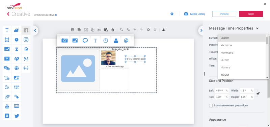The image size is (270, 127).
Task: Toggle the aspect ratio lock icon
Action: tap(258, 93)
